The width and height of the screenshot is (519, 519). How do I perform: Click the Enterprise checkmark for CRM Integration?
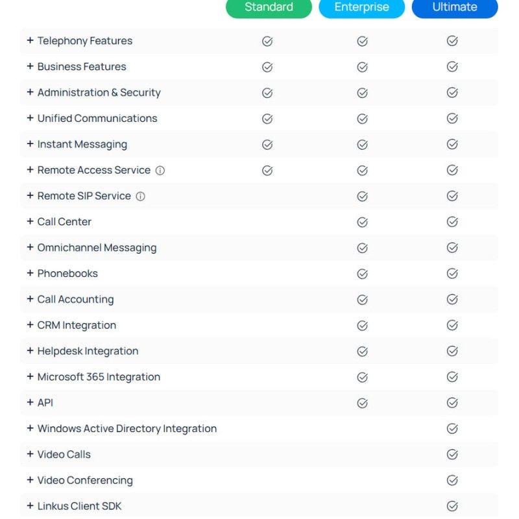coord(362,326)
